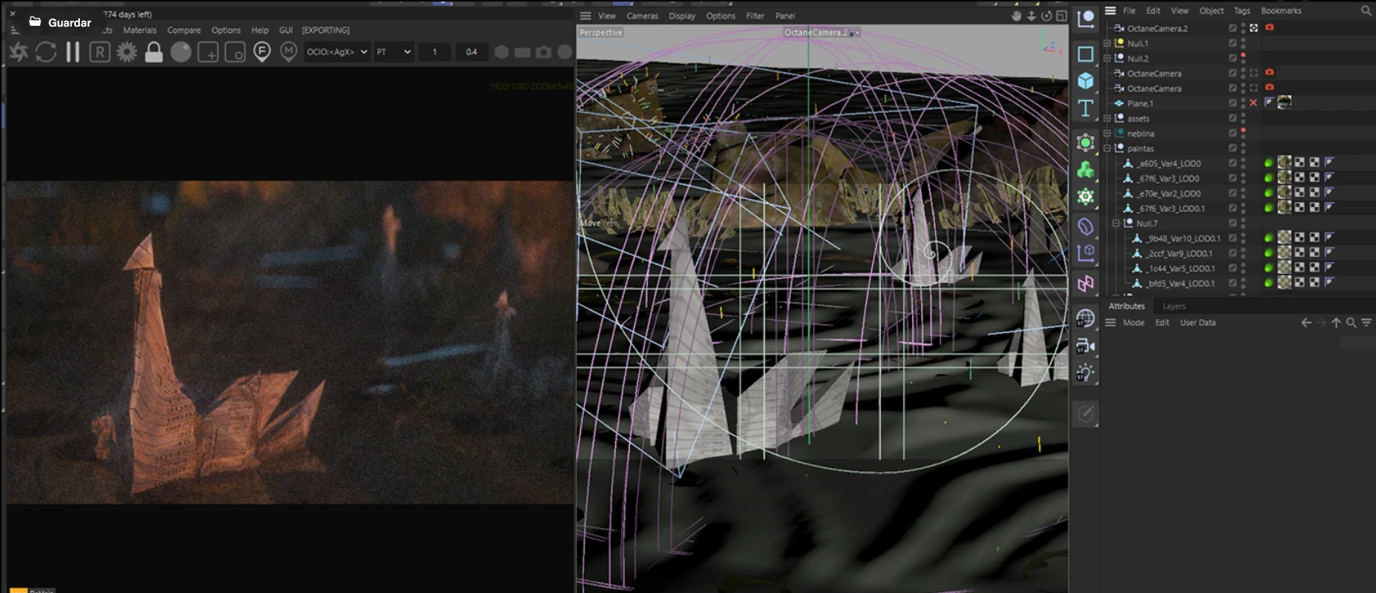This screenshot has height=593, width=1376.
Task: Open Octane settings gear icon
Action: (x=127, y=52)
